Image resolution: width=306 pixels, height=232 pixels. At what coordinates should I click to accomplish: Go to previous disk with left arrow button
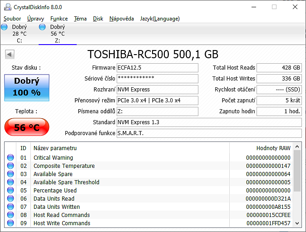tap(10, 55)
